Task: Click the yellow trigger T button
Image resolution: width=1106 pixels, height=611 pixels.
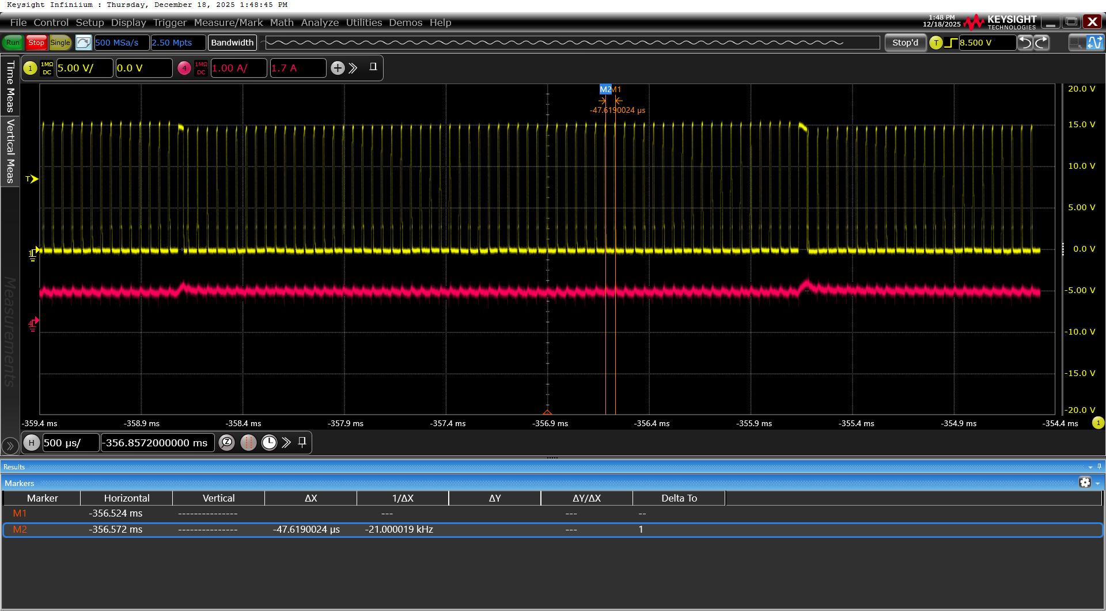Action: pyautogui.click(x=936, y=43)
